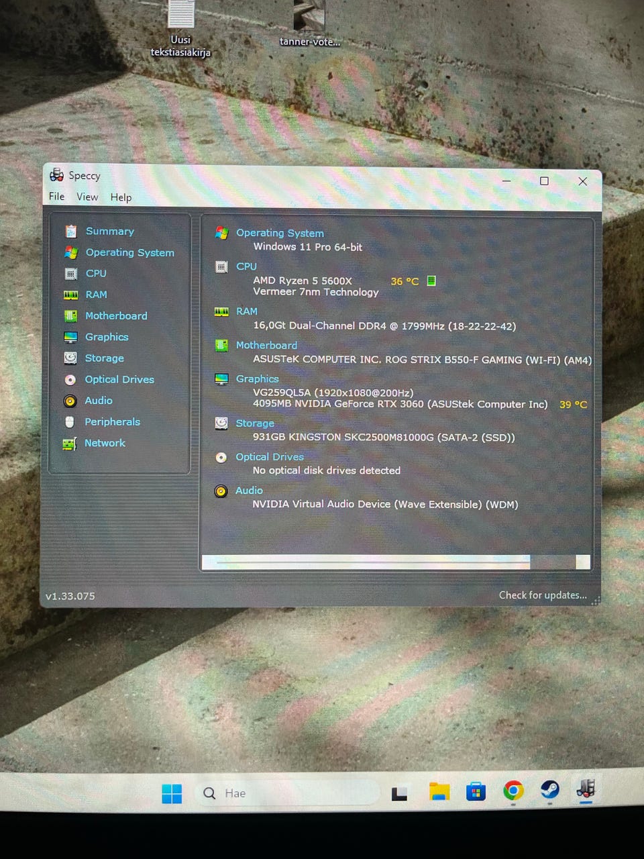Click the Peripherals mouse icon in sidebar

(70, 422)
